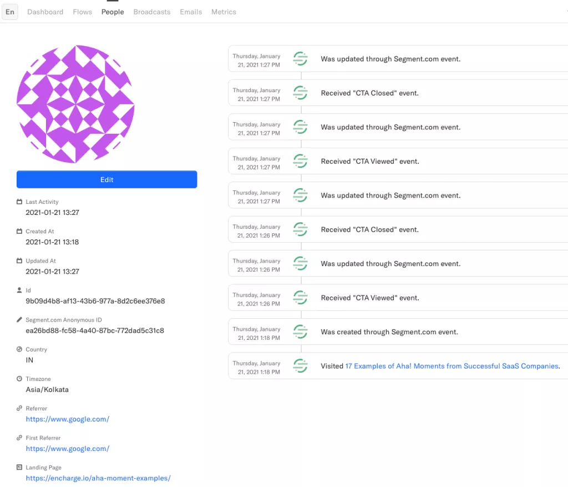568x487 pixels.
Task: Select the Country value 'IN'
Action: click(29, 360)
